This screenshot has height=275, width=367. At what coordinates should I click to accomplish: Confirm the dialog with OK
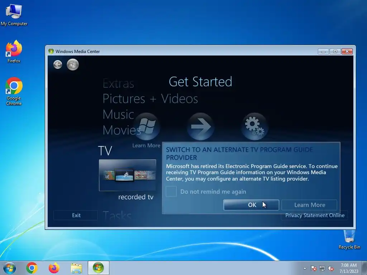251,205
